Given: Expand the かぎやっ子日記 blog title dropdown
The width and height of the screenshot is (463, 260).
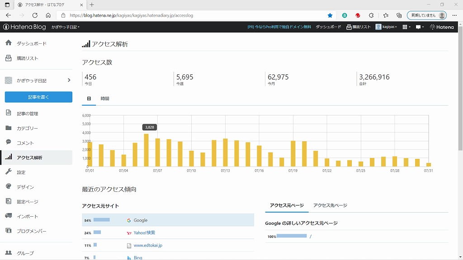Looking at the screenshot, I should point(65,27).
